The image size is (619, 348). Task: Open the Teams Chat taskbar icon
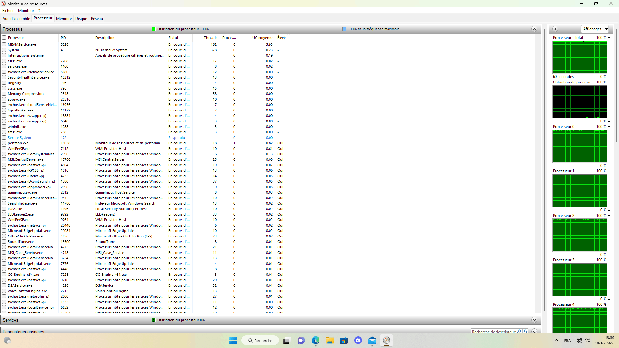301,340
